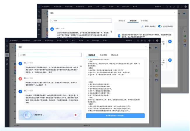Screen dimensions: 190x131
Task: Select the cloud icon in front window sidebar
Action: [7, 55]
